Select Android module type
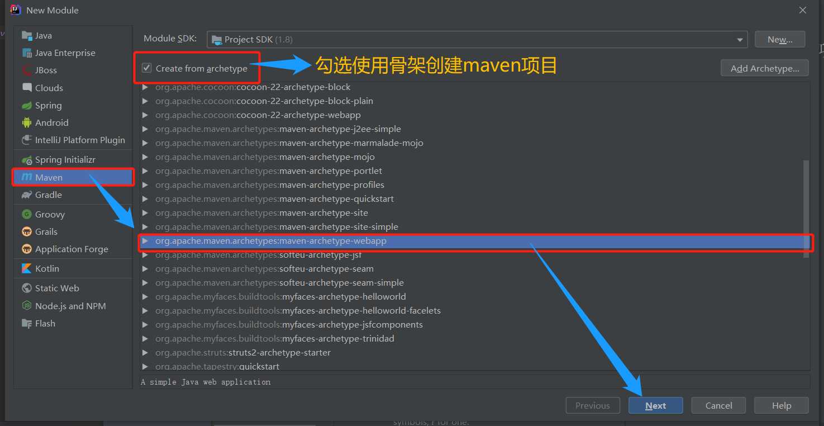 tap(73, 122)
